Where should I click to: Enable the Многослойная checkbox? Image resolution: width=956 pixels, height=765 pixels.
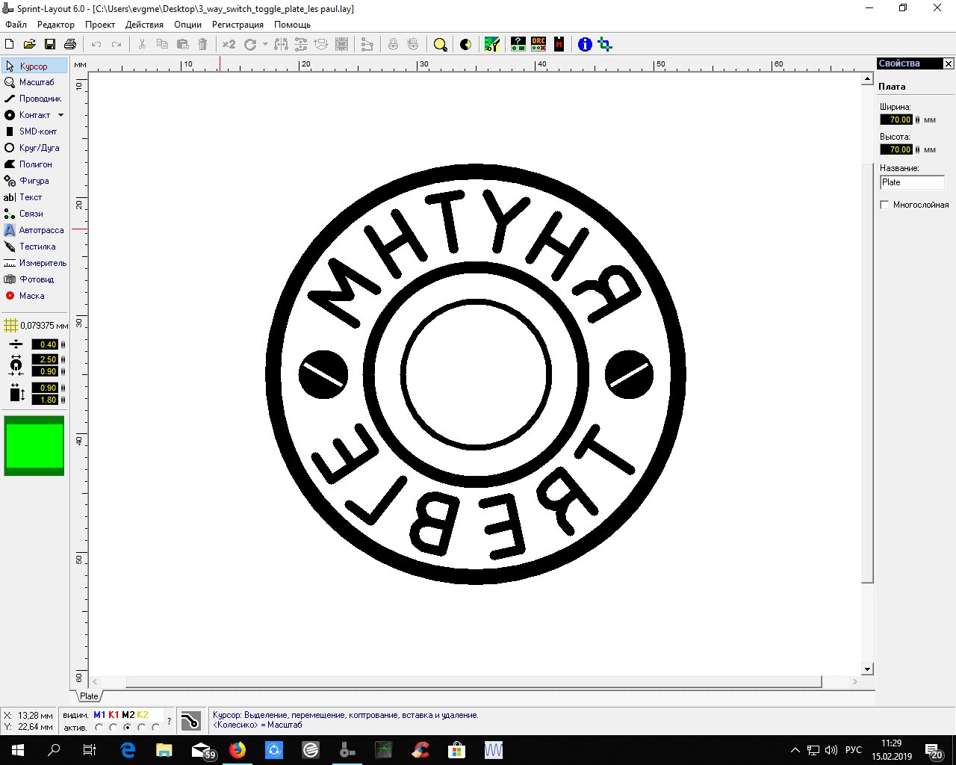pyautogui.click(x=885, y=205)
